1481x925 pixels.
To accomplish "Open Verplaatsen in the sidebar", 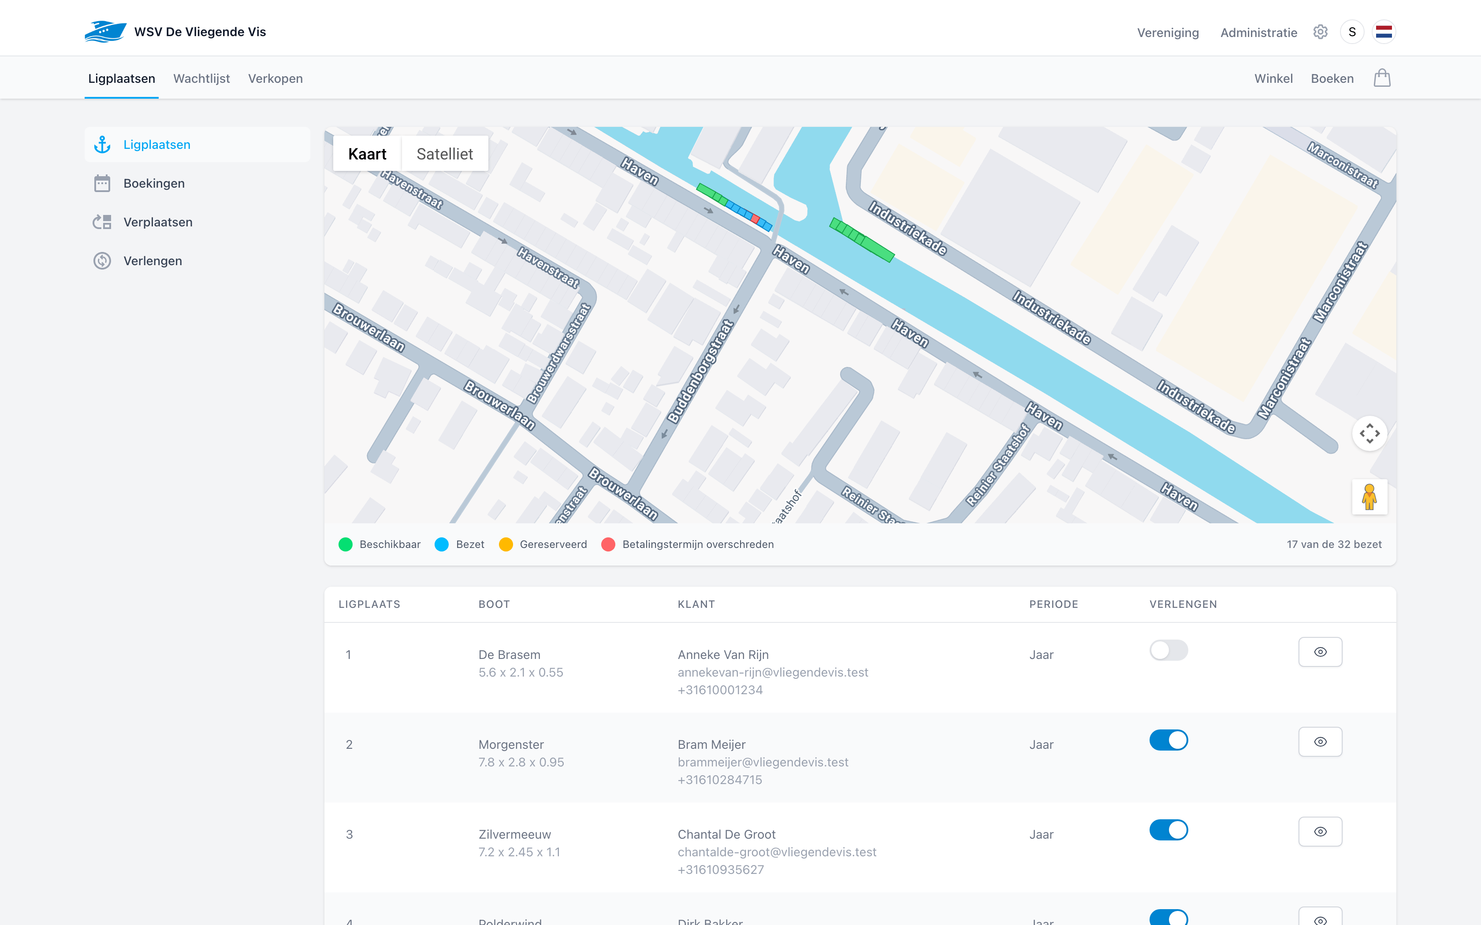I will pos(197,222).
